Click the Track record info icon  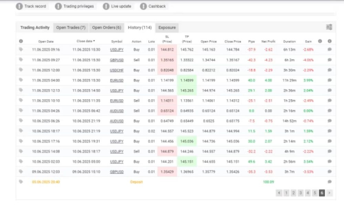tap(20, 6)
